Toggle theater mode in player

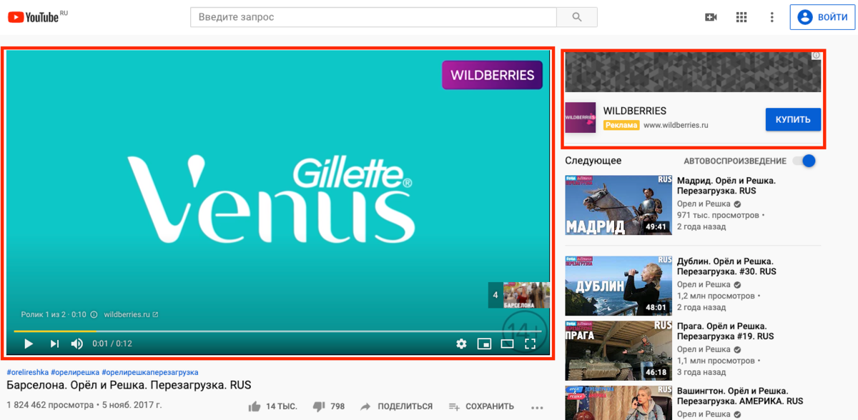pyautogui.click(x=507, y=344)
